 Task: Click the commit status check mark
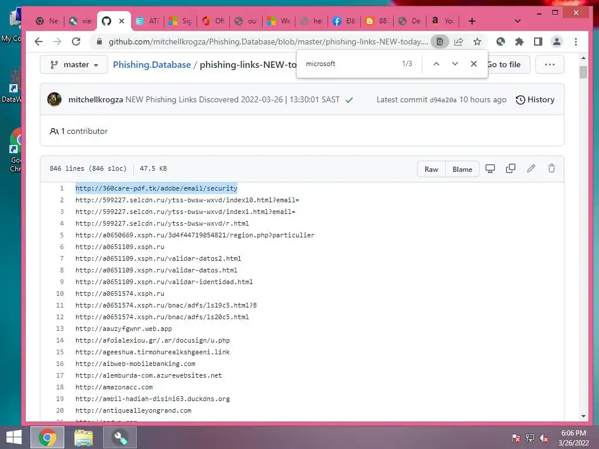pyautogui.click(x=349, y=100)
